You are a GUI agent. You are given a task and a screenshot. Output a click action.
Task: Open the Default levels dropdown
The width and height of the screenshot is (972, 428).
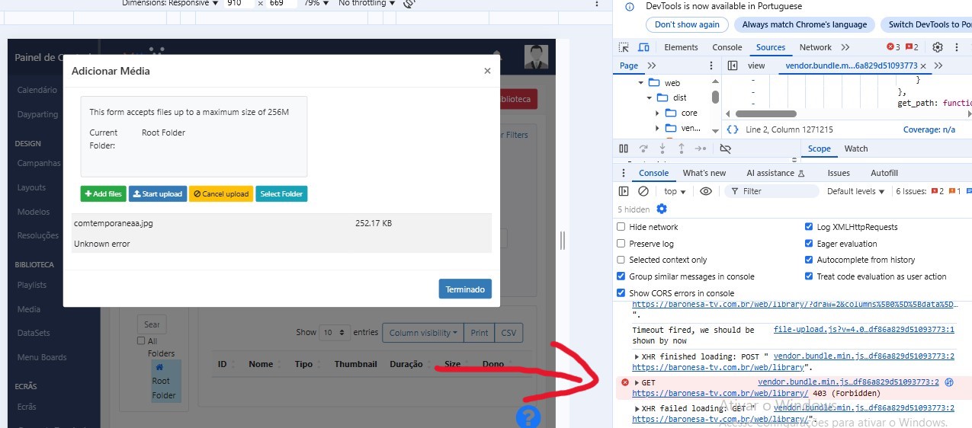[x=855, y=191]
